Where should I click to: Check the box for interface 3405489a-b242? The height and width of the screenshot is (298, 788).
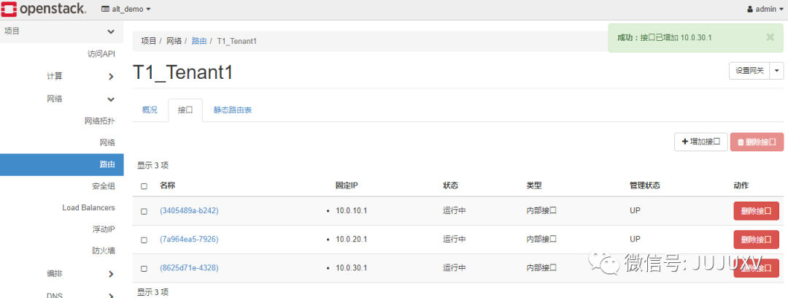coord(144,211)
